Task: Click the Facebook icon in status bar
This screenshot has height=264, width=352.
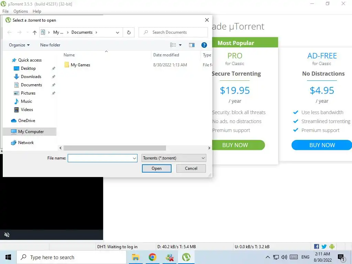Action: tap(317, 247)
